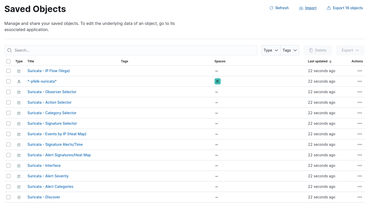The image size is (368, 203).
Task: Click the Title column header
Action: (x=31, y=61)
